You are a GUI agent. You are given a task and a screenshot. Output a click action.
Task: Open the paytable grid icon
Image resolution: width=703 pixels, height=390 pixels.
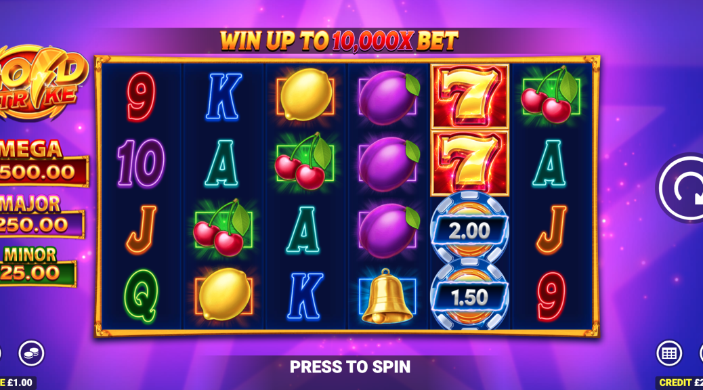click(669, 353)
